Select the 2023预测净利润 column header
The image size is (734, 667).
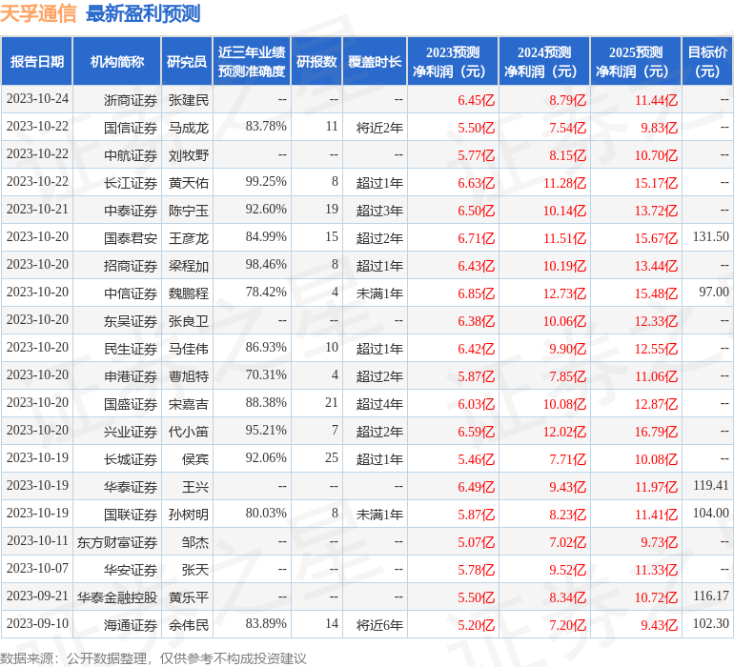pos(452,61)
